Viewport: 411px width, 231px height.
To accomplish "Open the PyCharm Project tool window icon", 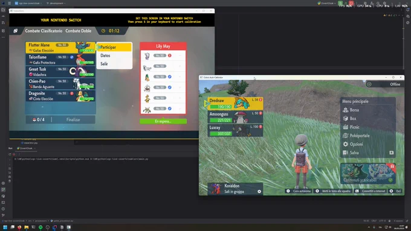I will click(x=3, y=10).
